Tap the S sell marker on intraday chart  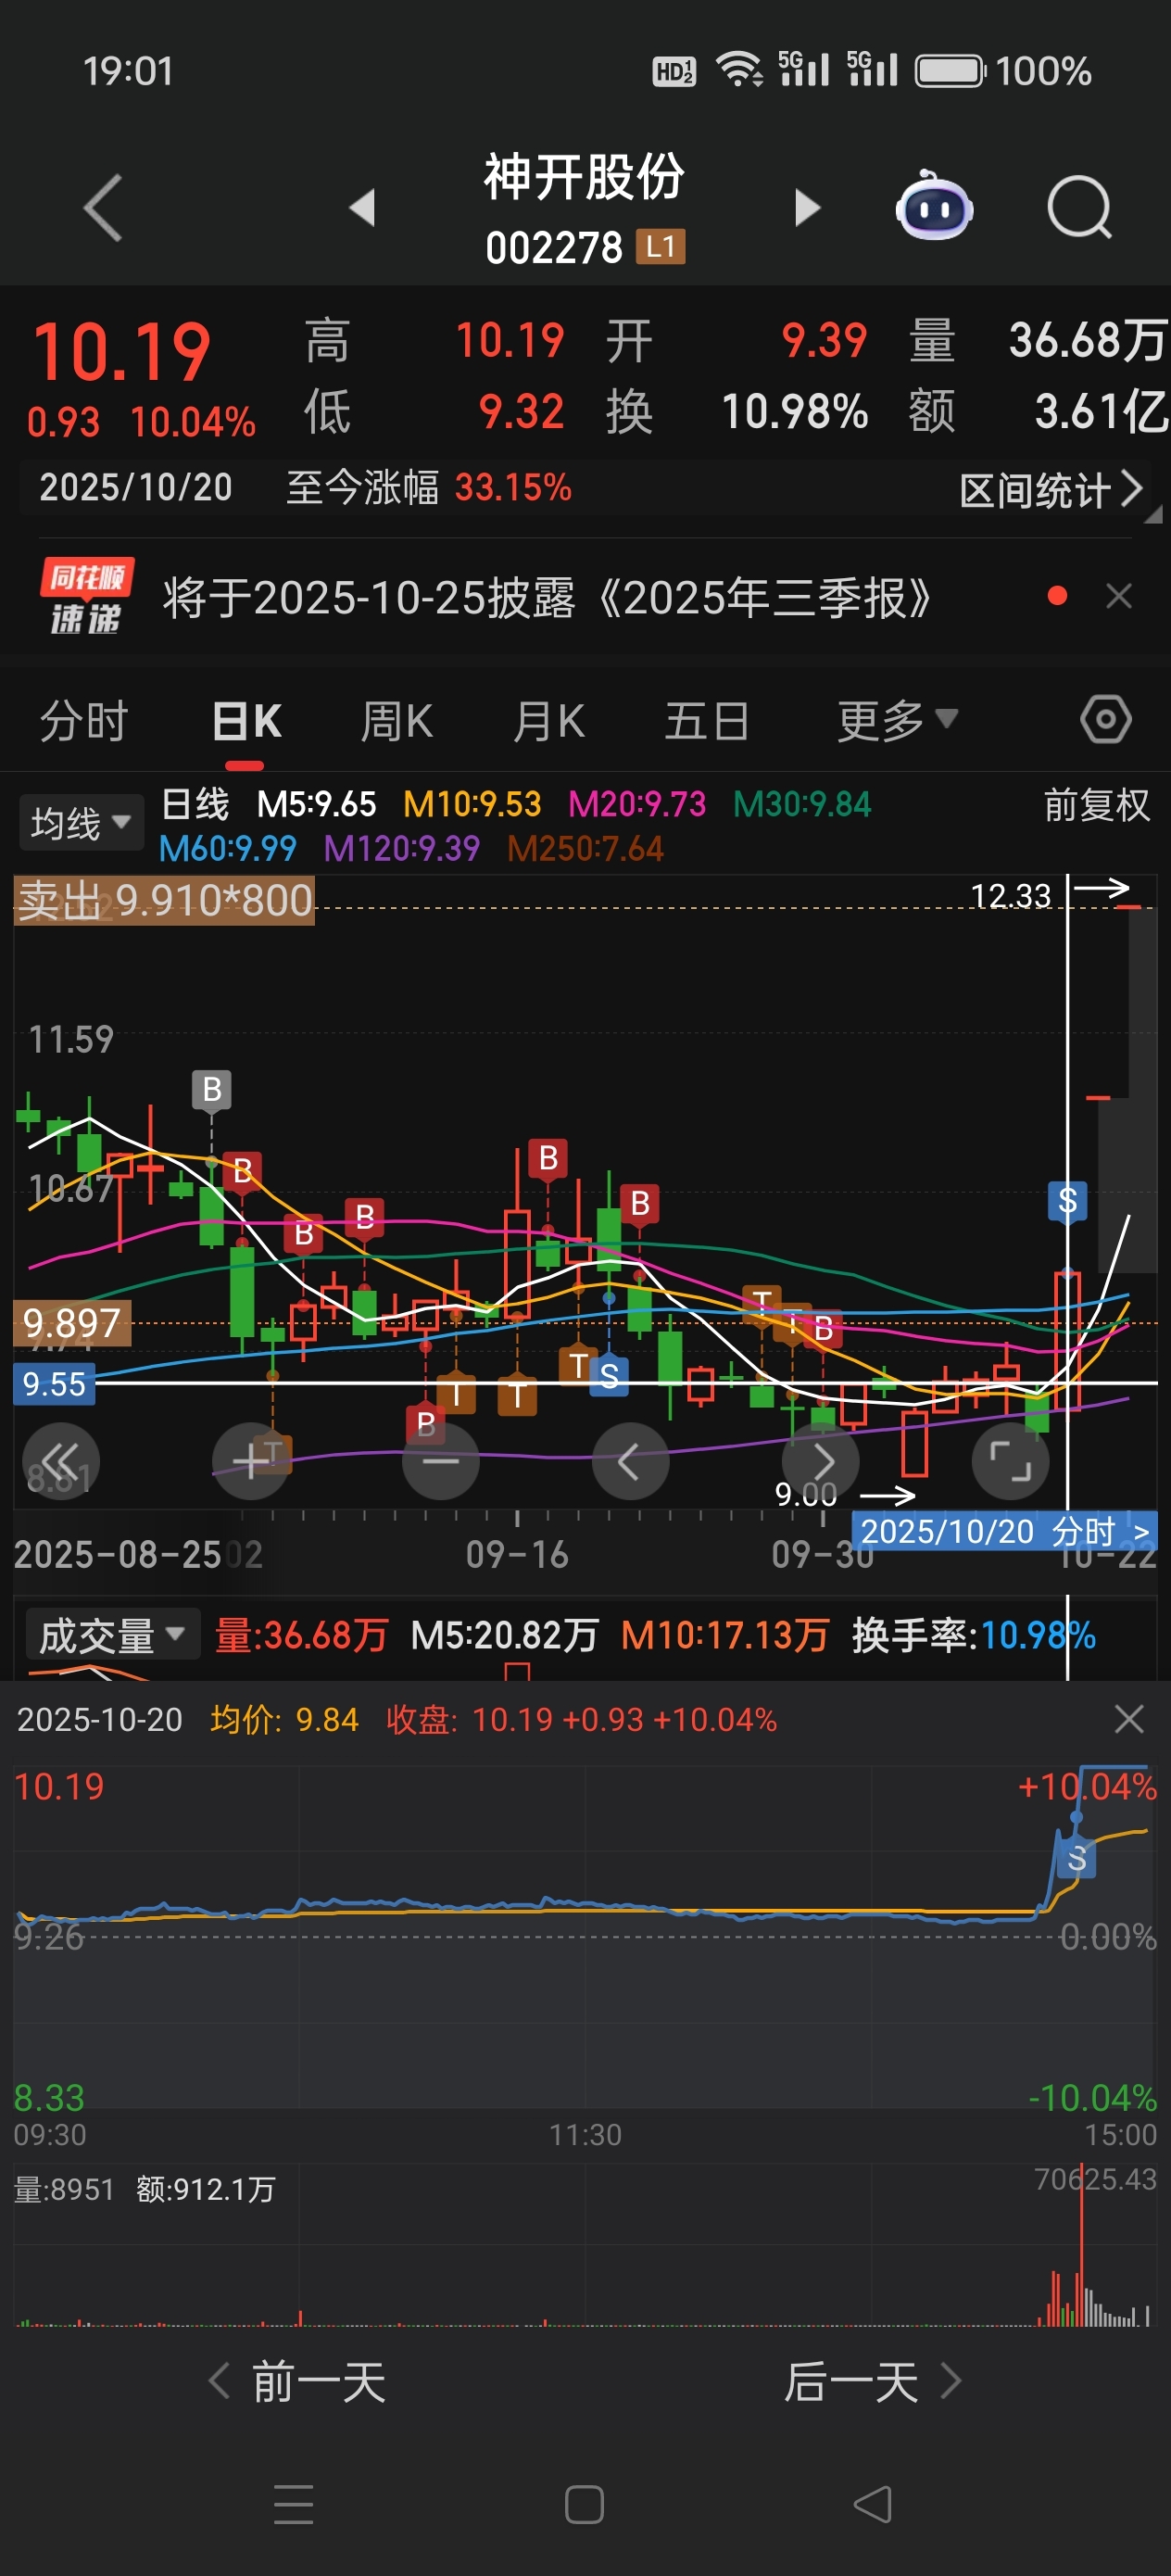click(1077, 1859)
